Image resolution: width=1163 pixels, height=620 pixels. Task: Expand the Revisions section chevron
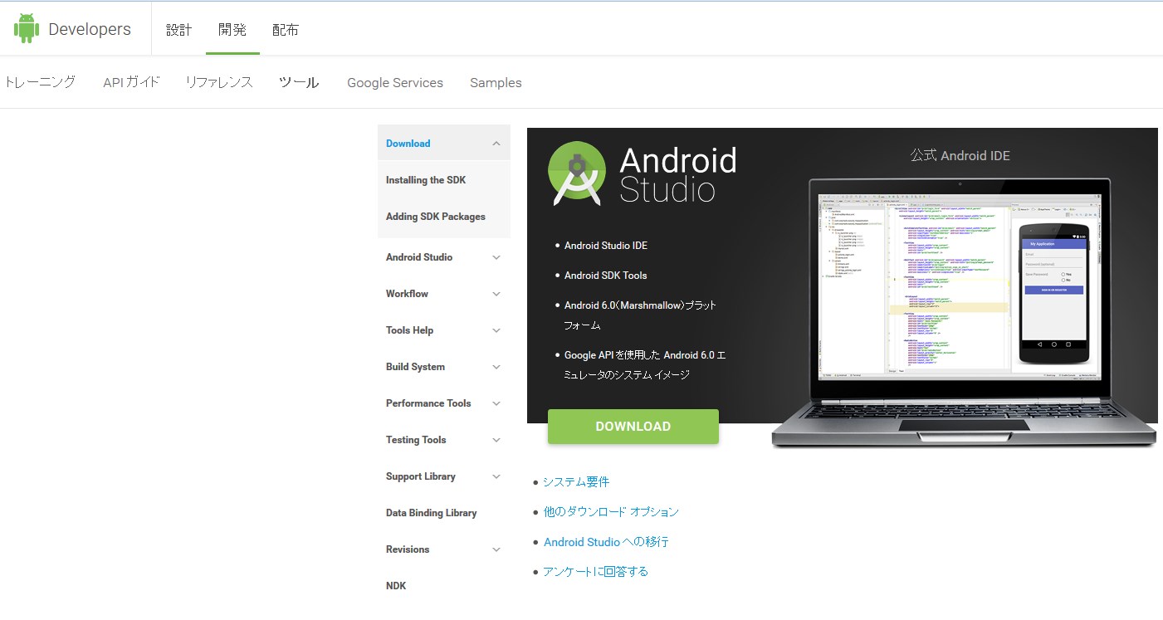pos(496,549)
